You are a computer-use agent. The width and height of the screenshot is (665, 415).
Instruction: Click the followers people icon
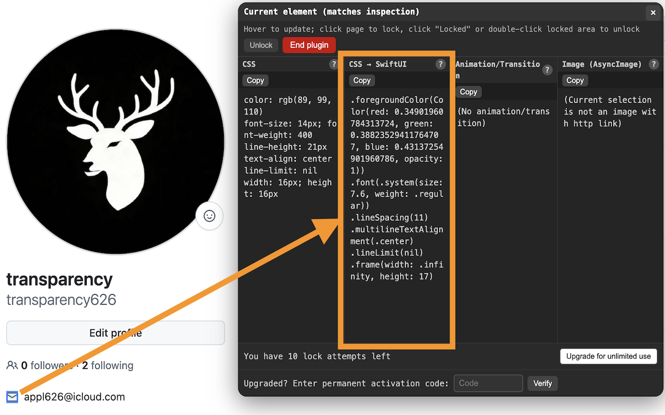coord(11,365)
